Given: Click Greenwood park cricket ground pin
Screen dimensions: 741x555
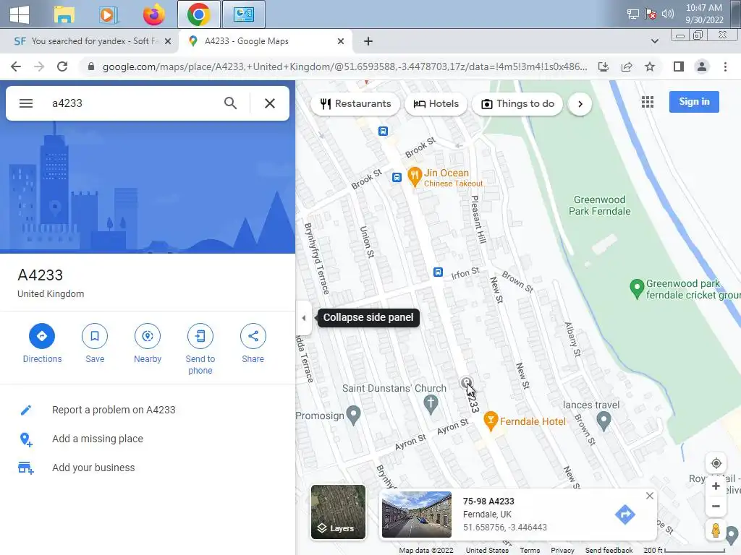Looking at the screenshot, I should (637, 288).
